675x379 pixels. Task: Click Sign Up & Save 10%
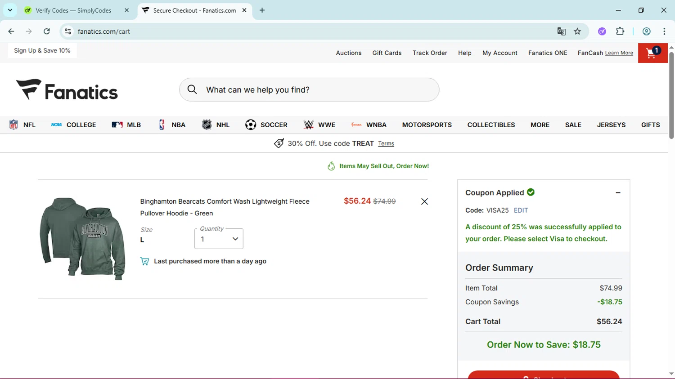click(x=42, y=50)
